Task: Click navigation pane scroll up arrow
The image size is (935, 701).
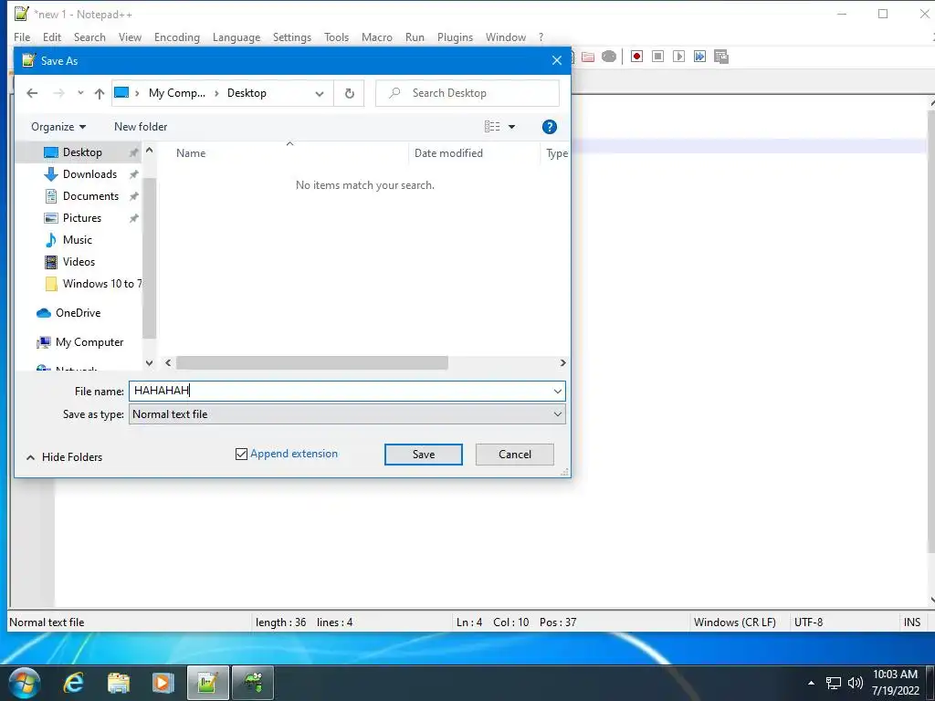Action: tap(150, 151)
